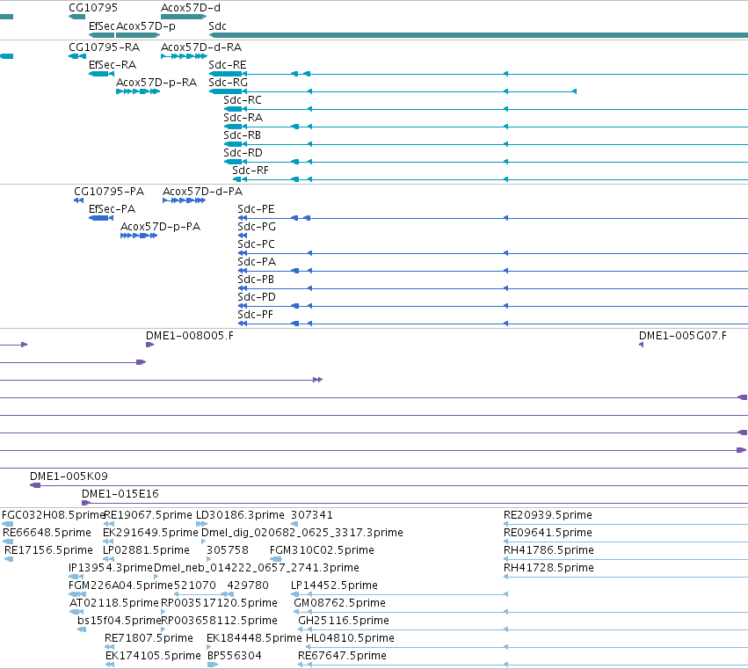Image resolution: width=748 pixels, height=669 pixels.
Task: Select the Sdc-RE transcript label
Action: [x=228, y=65]
